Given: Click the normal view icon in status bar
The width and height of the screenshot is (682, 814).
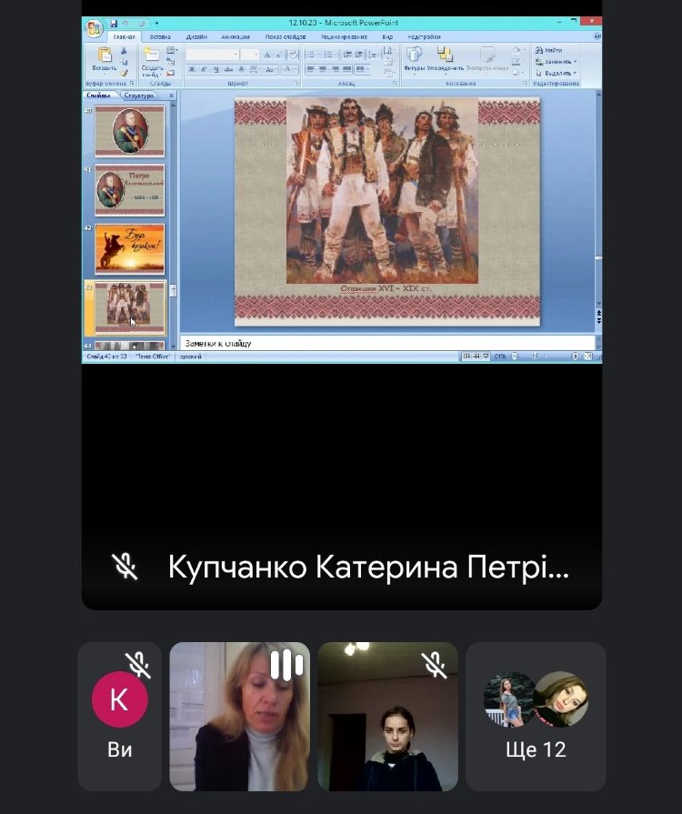Looking at the screenshot, I should click(466, 357).
